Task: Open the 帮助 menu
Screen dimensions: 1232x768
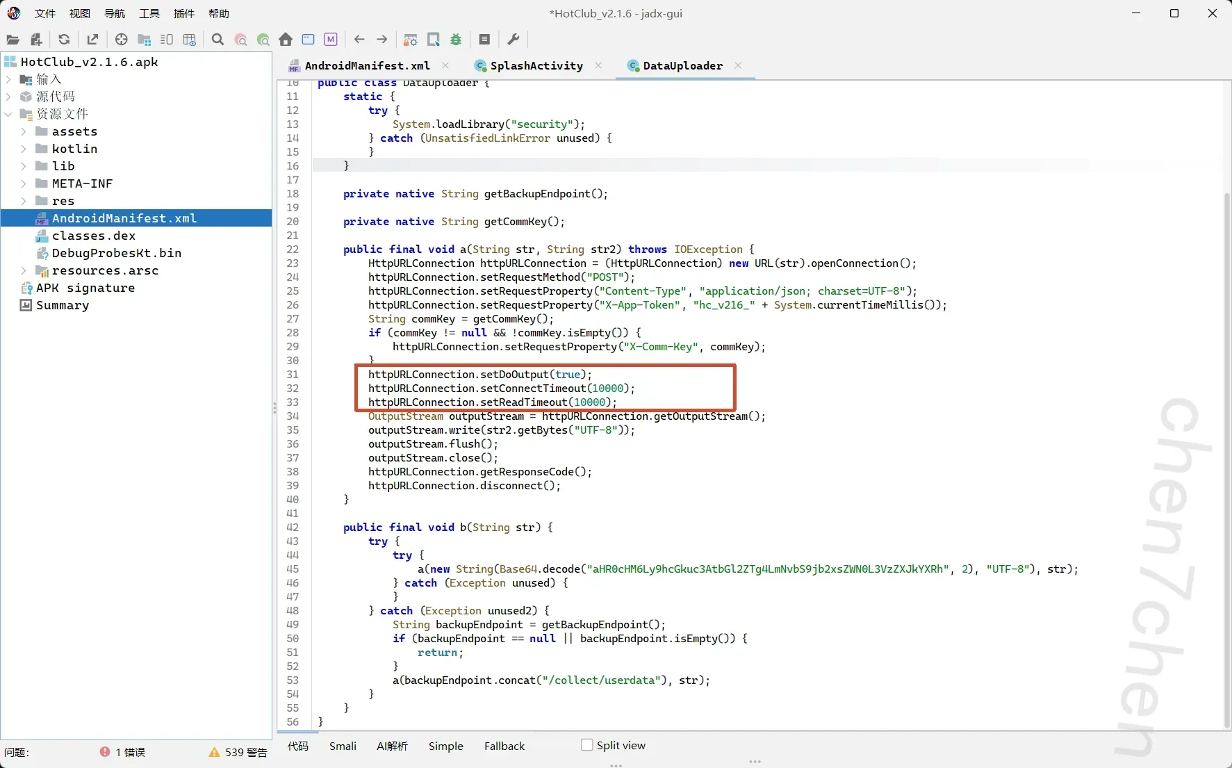Action: (x=219, y=13)
